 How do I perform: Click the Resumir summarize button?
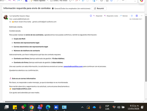tap(99, 9)
